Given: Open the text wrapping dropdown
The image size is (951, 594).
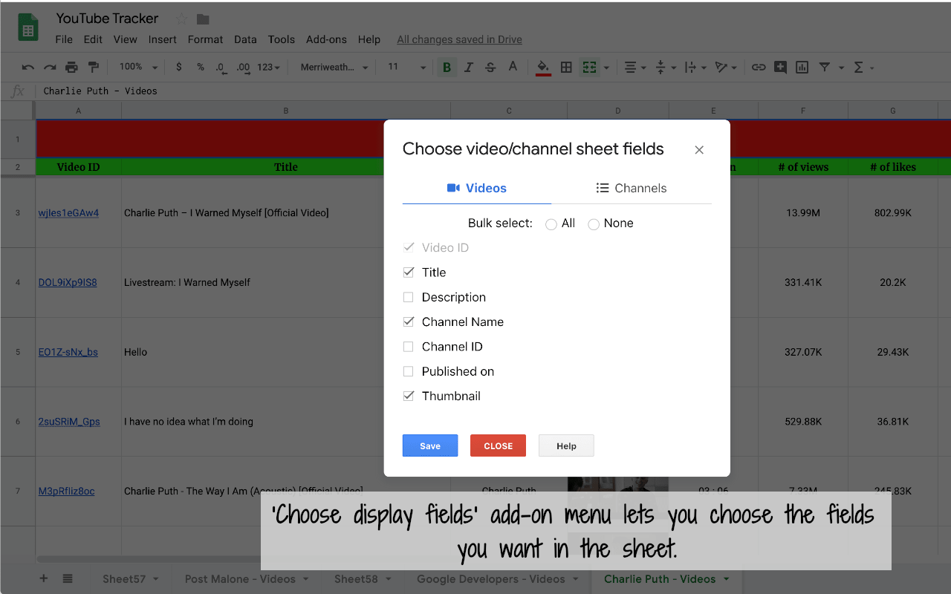Looking at the screenshot, I should [x=695, y=68].
